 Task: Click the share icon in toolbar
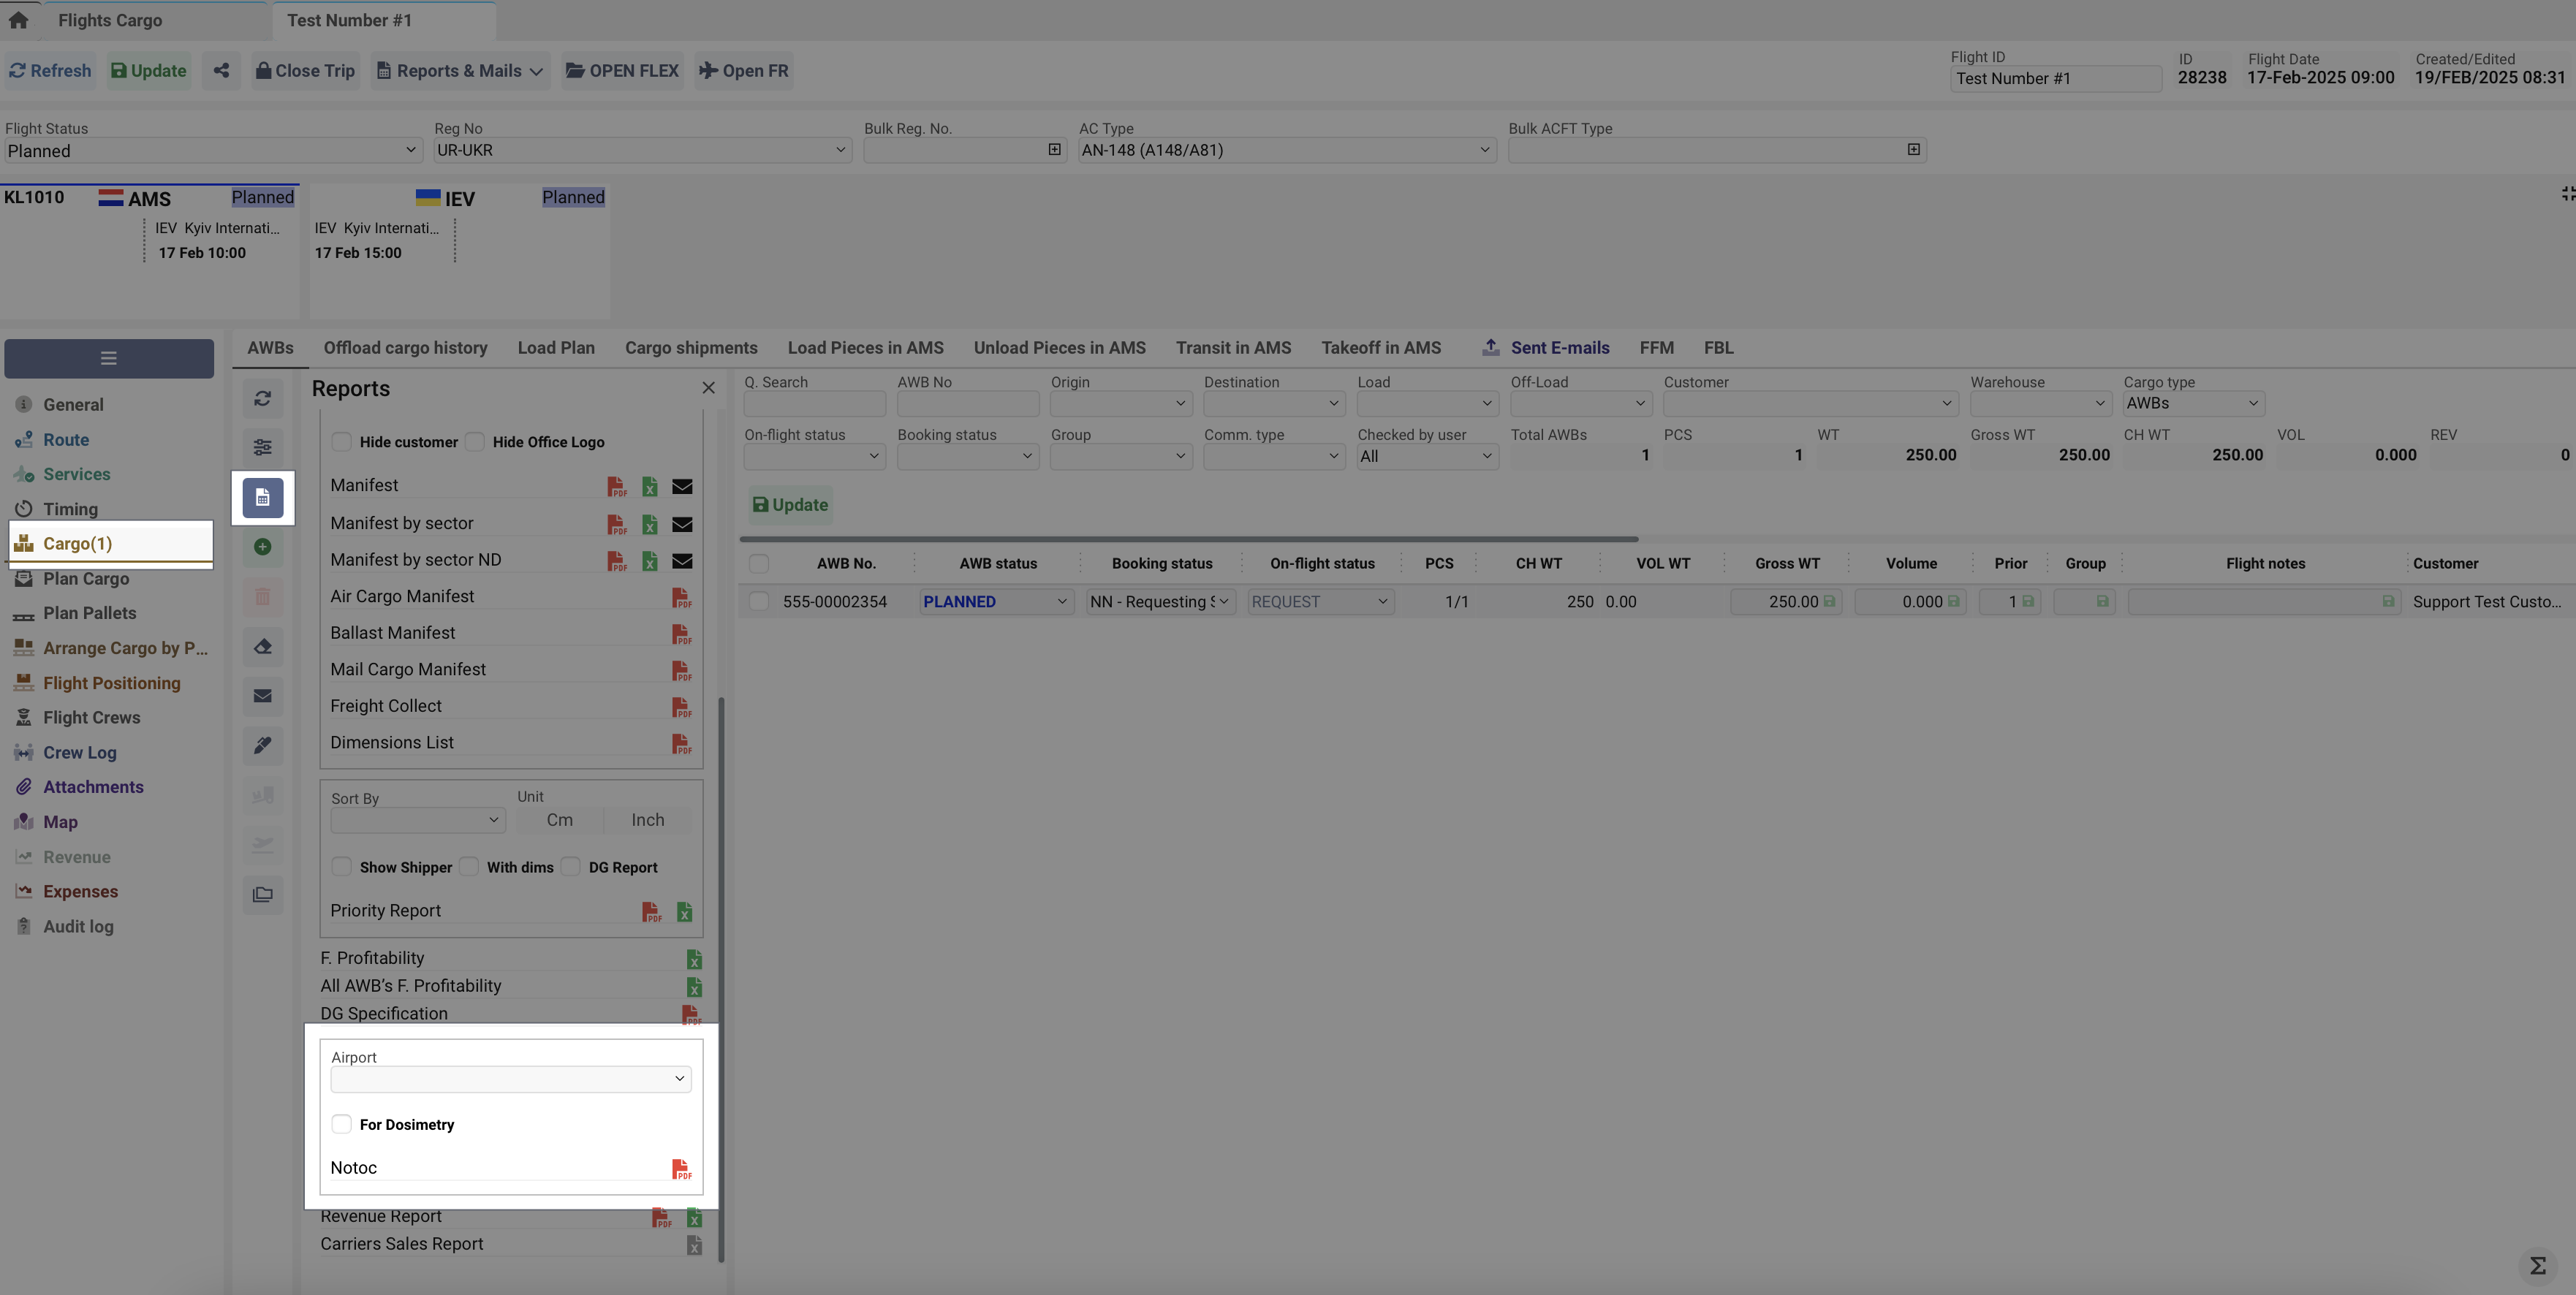tap(221, 71)
